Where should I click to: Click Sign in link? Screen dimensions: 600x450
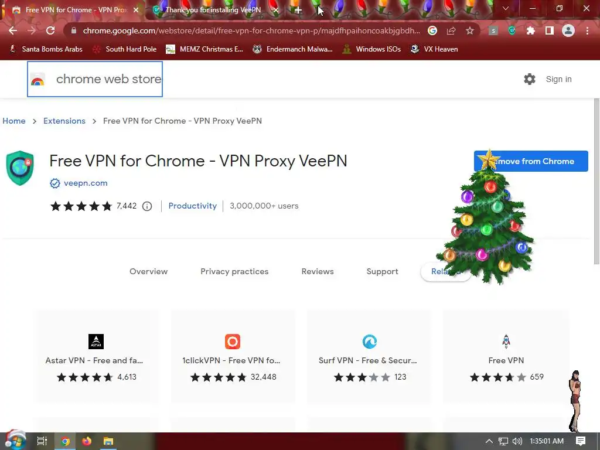[558, 79]
